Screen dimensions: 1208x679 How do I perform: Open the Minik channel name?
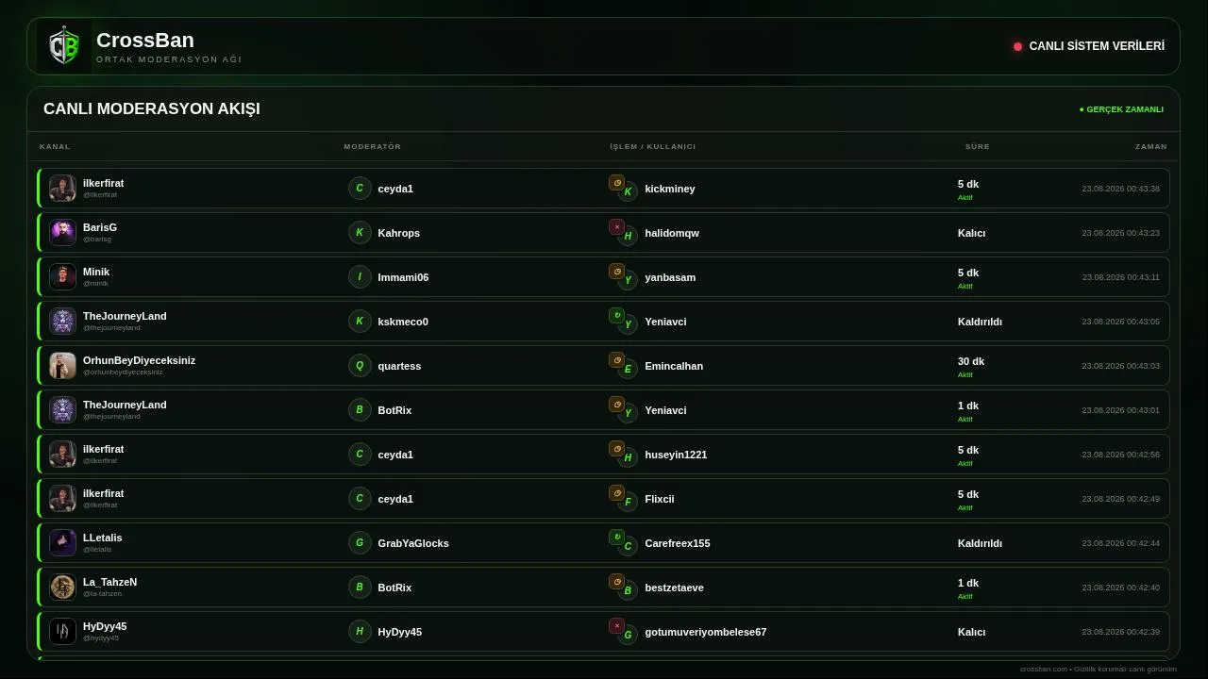pyautogui.click(x=96, y=272)
